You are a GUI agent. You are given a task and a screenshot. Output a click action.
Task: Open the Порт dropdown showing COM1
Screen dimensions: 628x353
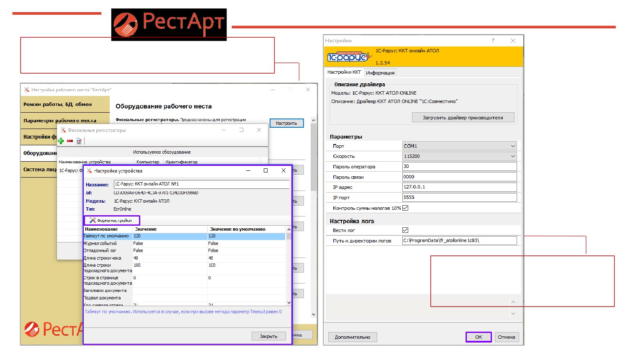click(459, 146)
